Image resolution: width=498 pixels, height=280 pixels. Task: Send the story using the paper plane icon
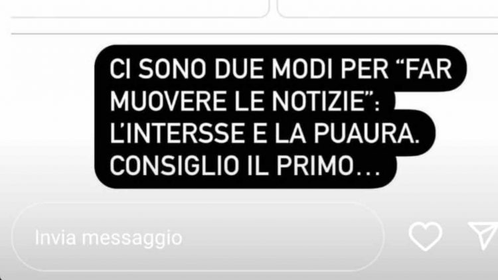click(483, 236)
